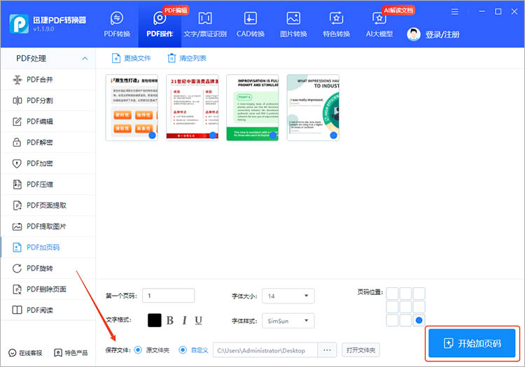This screenshot has width=525, height=367.
Task: Open the 图片转换 tab
Action: click(x=293, y=24)
